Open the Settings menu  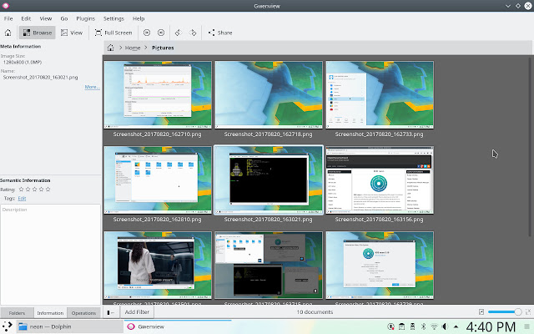tap(113, 18)
